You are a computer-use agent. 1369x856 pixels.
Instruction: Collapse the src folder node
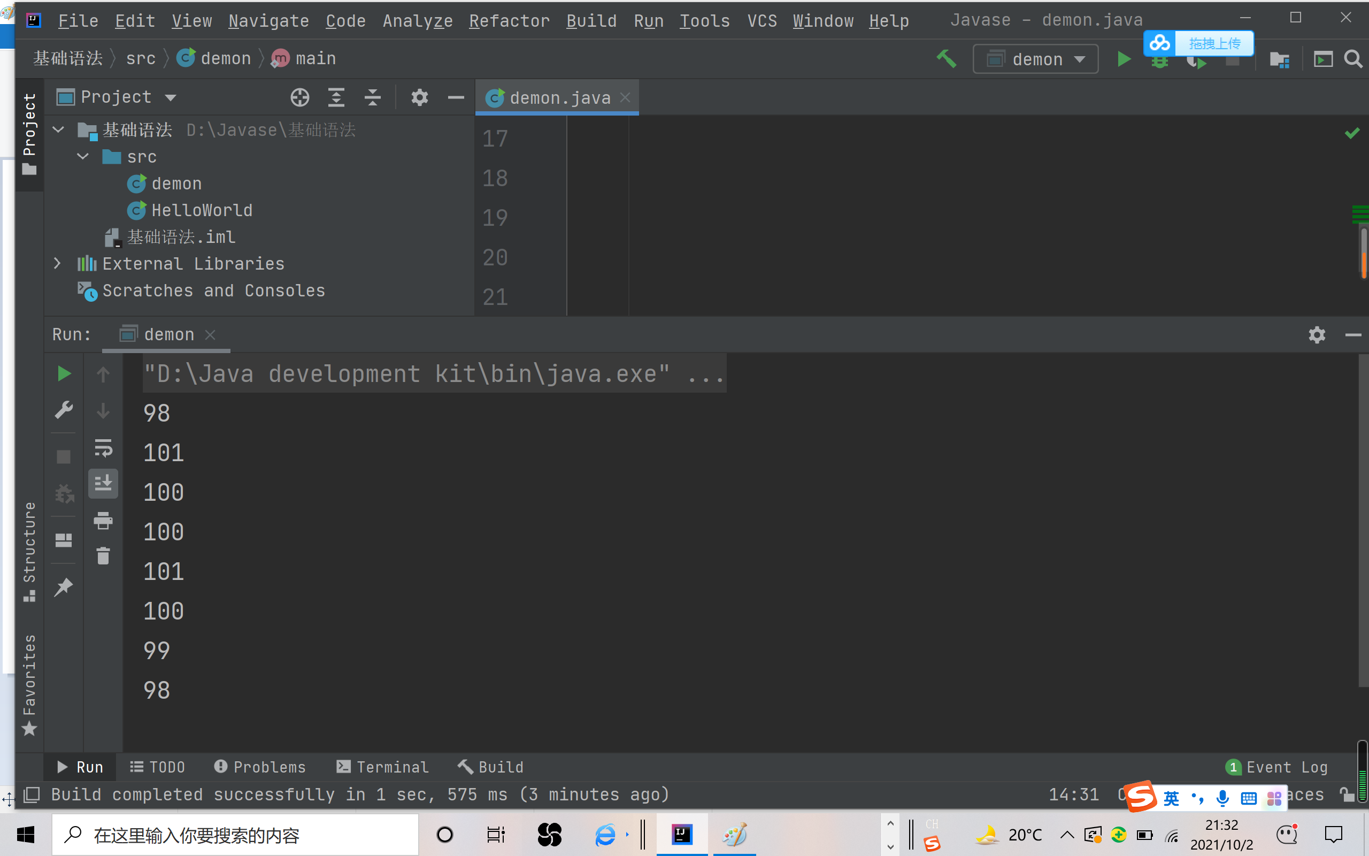coord(83,157)
